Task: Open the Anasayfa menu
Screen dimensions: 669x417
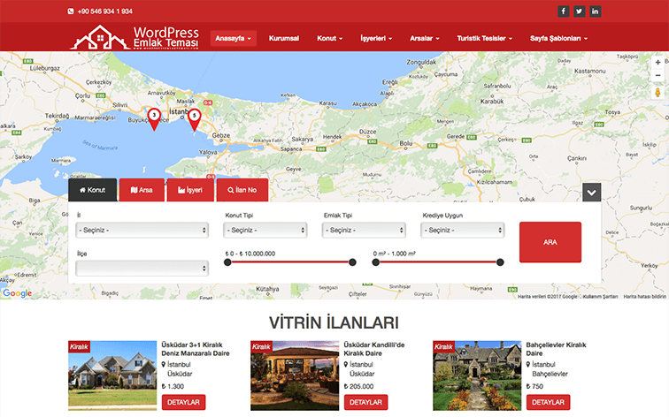Action: [233, 38]
